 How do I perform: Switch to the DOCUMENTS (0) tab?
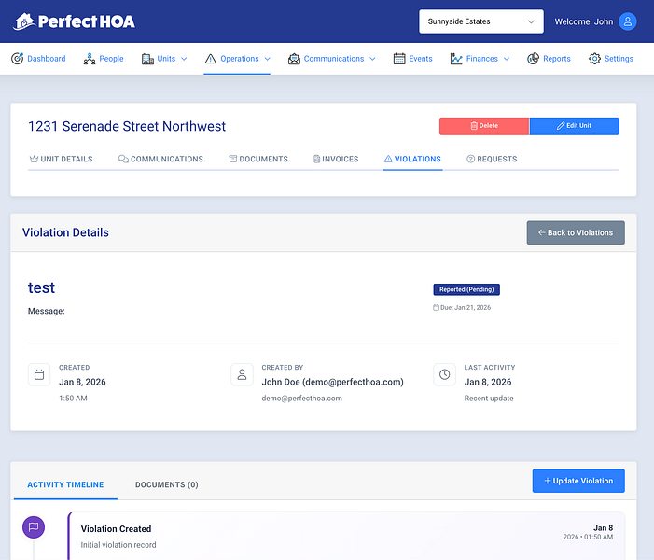pyautogui.click(x=167, y=485)
